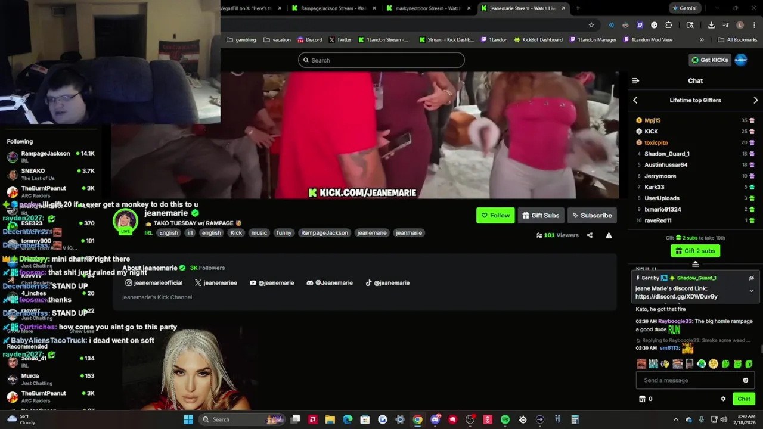
Task: Open Microsoft Store from the taskbar
Action: pos(365,419)
